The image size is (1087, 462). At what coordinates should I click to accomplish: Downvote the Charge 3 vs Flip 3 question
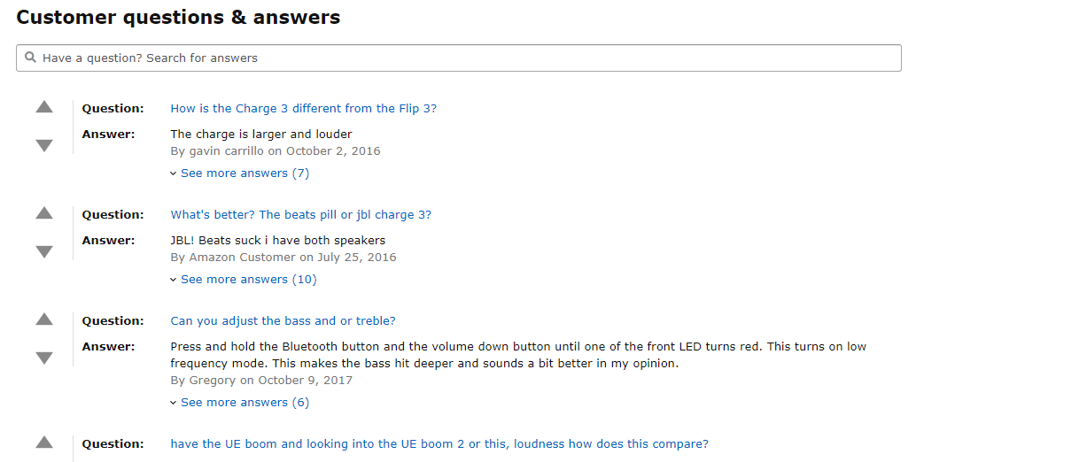tap(44, 146)
